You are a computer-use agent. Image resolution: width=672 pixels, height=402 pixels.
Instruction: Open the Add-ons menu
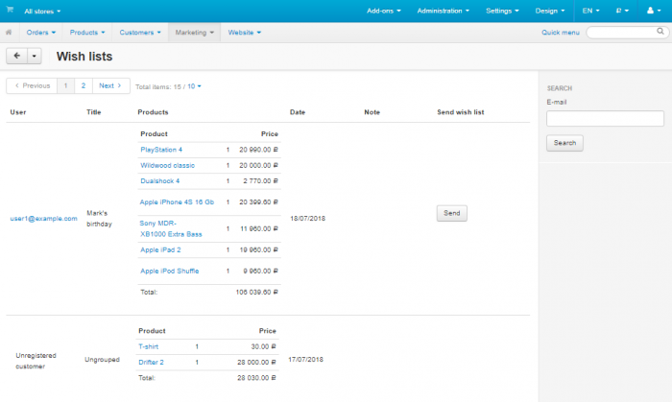pyautogui.click(x=384, y=11)
